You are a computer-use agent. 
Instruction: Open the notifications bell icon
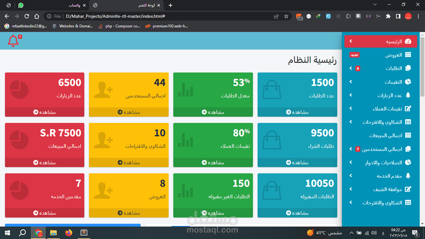click(x=13, y=41)
